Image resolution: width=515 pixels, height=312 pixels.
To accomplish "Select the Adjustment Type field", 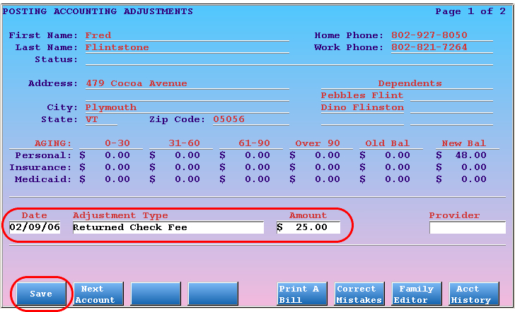I will pyautogui.click(x=168, y=227).
